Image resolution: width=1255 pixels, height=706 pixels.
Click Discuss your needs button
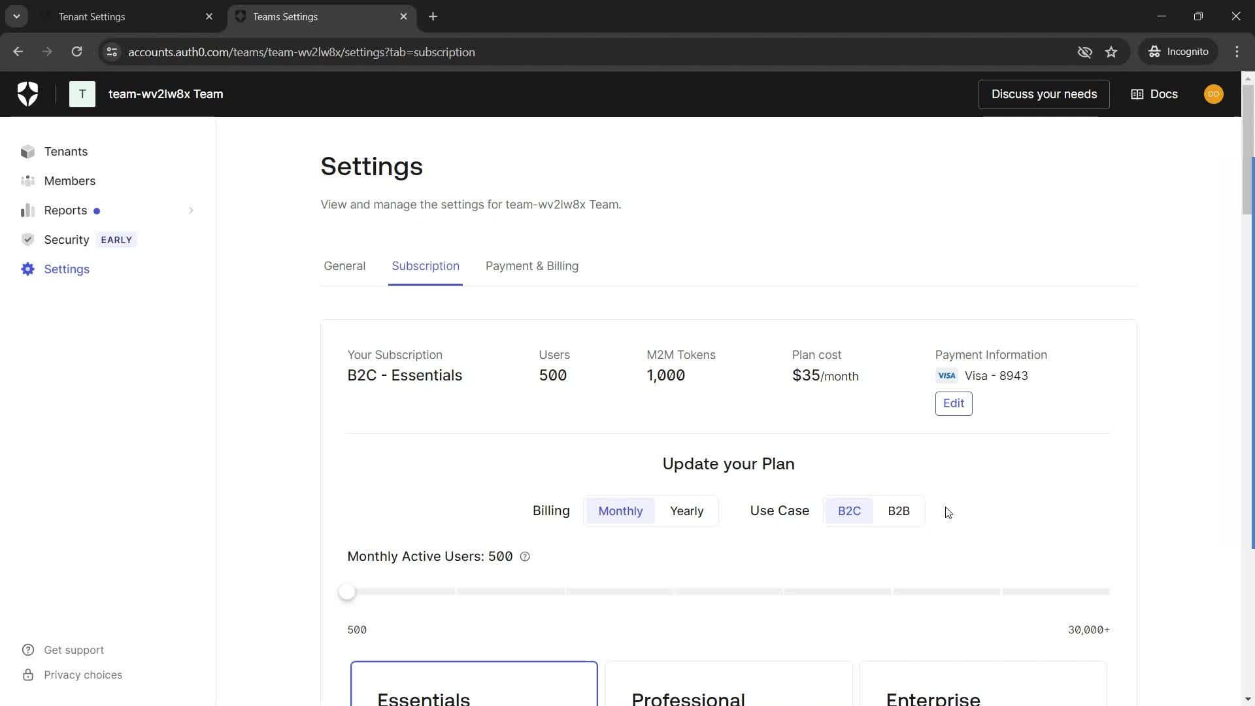[x=1044, y=94]
